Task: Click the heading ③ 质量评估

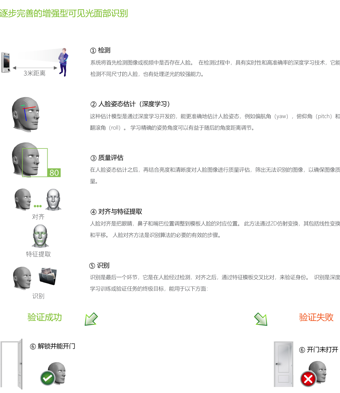Action: [107, 158]
